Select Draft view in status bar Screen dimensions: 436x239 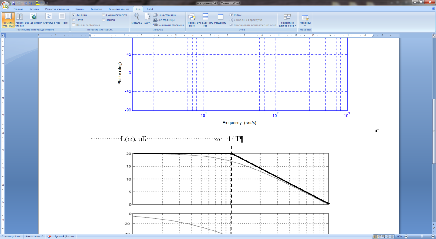[x=392, y=237]
